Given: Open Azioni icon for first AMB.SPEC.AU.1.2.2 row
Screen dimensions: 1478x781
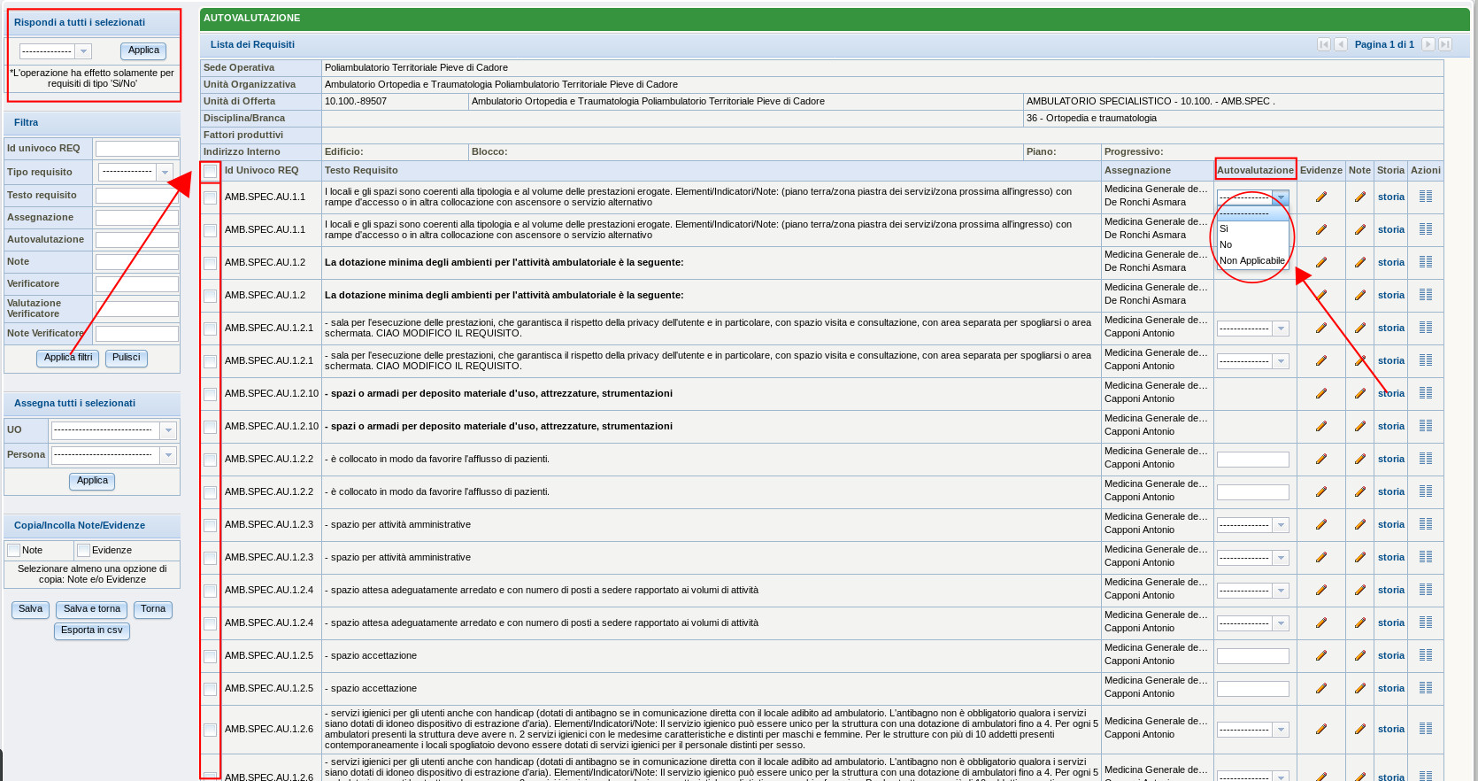Looking at the screenshot, I should [x=1425, y=459].
